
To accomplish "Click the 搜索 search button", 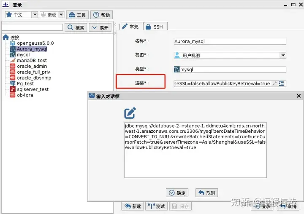I will [x=76, y=27].
